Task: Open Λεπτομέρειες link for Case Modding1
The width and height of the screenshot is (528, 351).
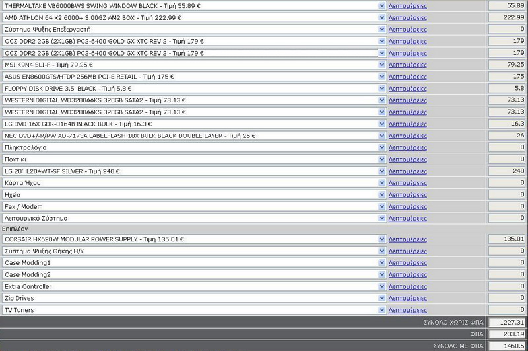Action: tap(407, 262)
